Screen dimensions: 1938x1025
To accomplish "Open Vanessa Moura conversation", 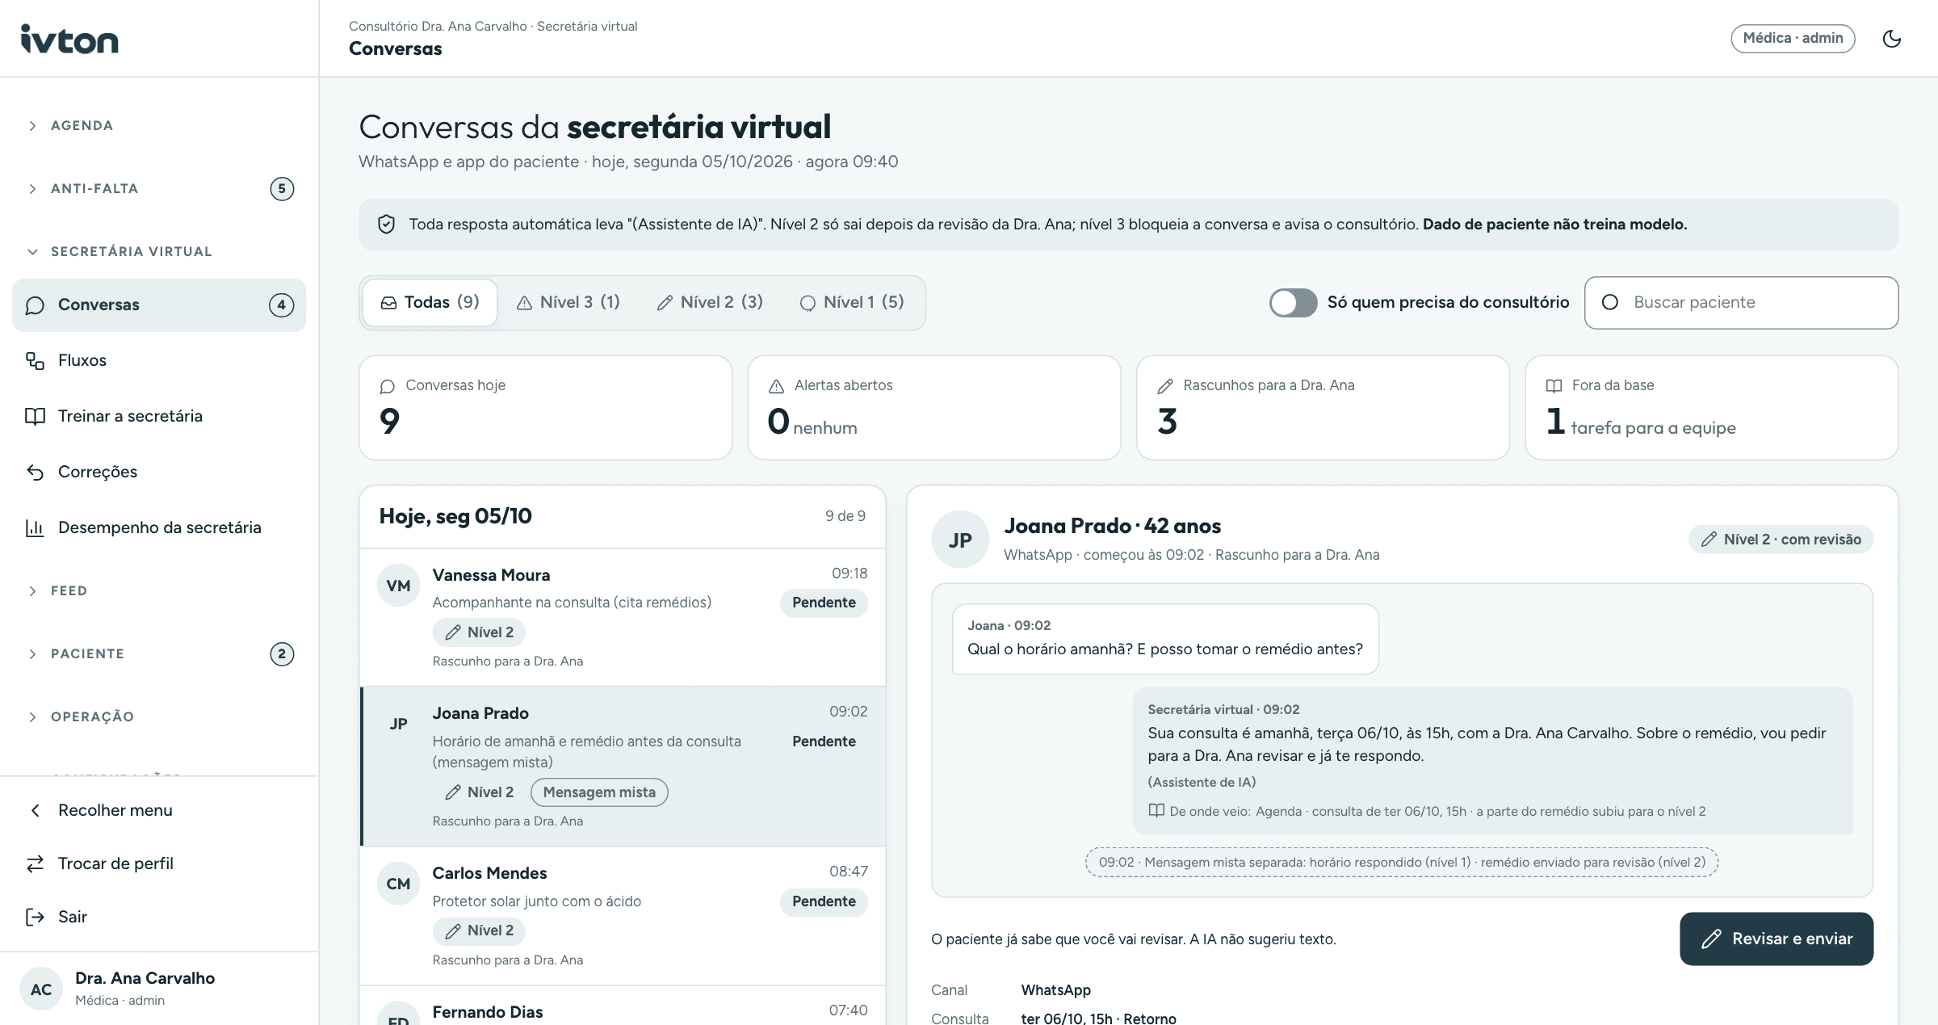I will [623, 618].
